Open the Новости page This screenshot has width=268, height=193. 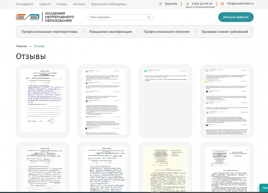tap(45, 4)
